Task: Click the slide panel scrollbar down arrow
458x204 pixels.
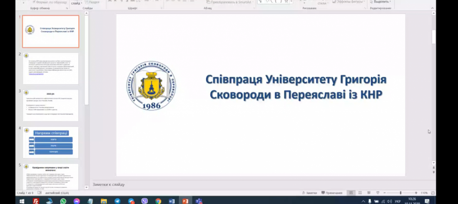Action: pos(87,187)
